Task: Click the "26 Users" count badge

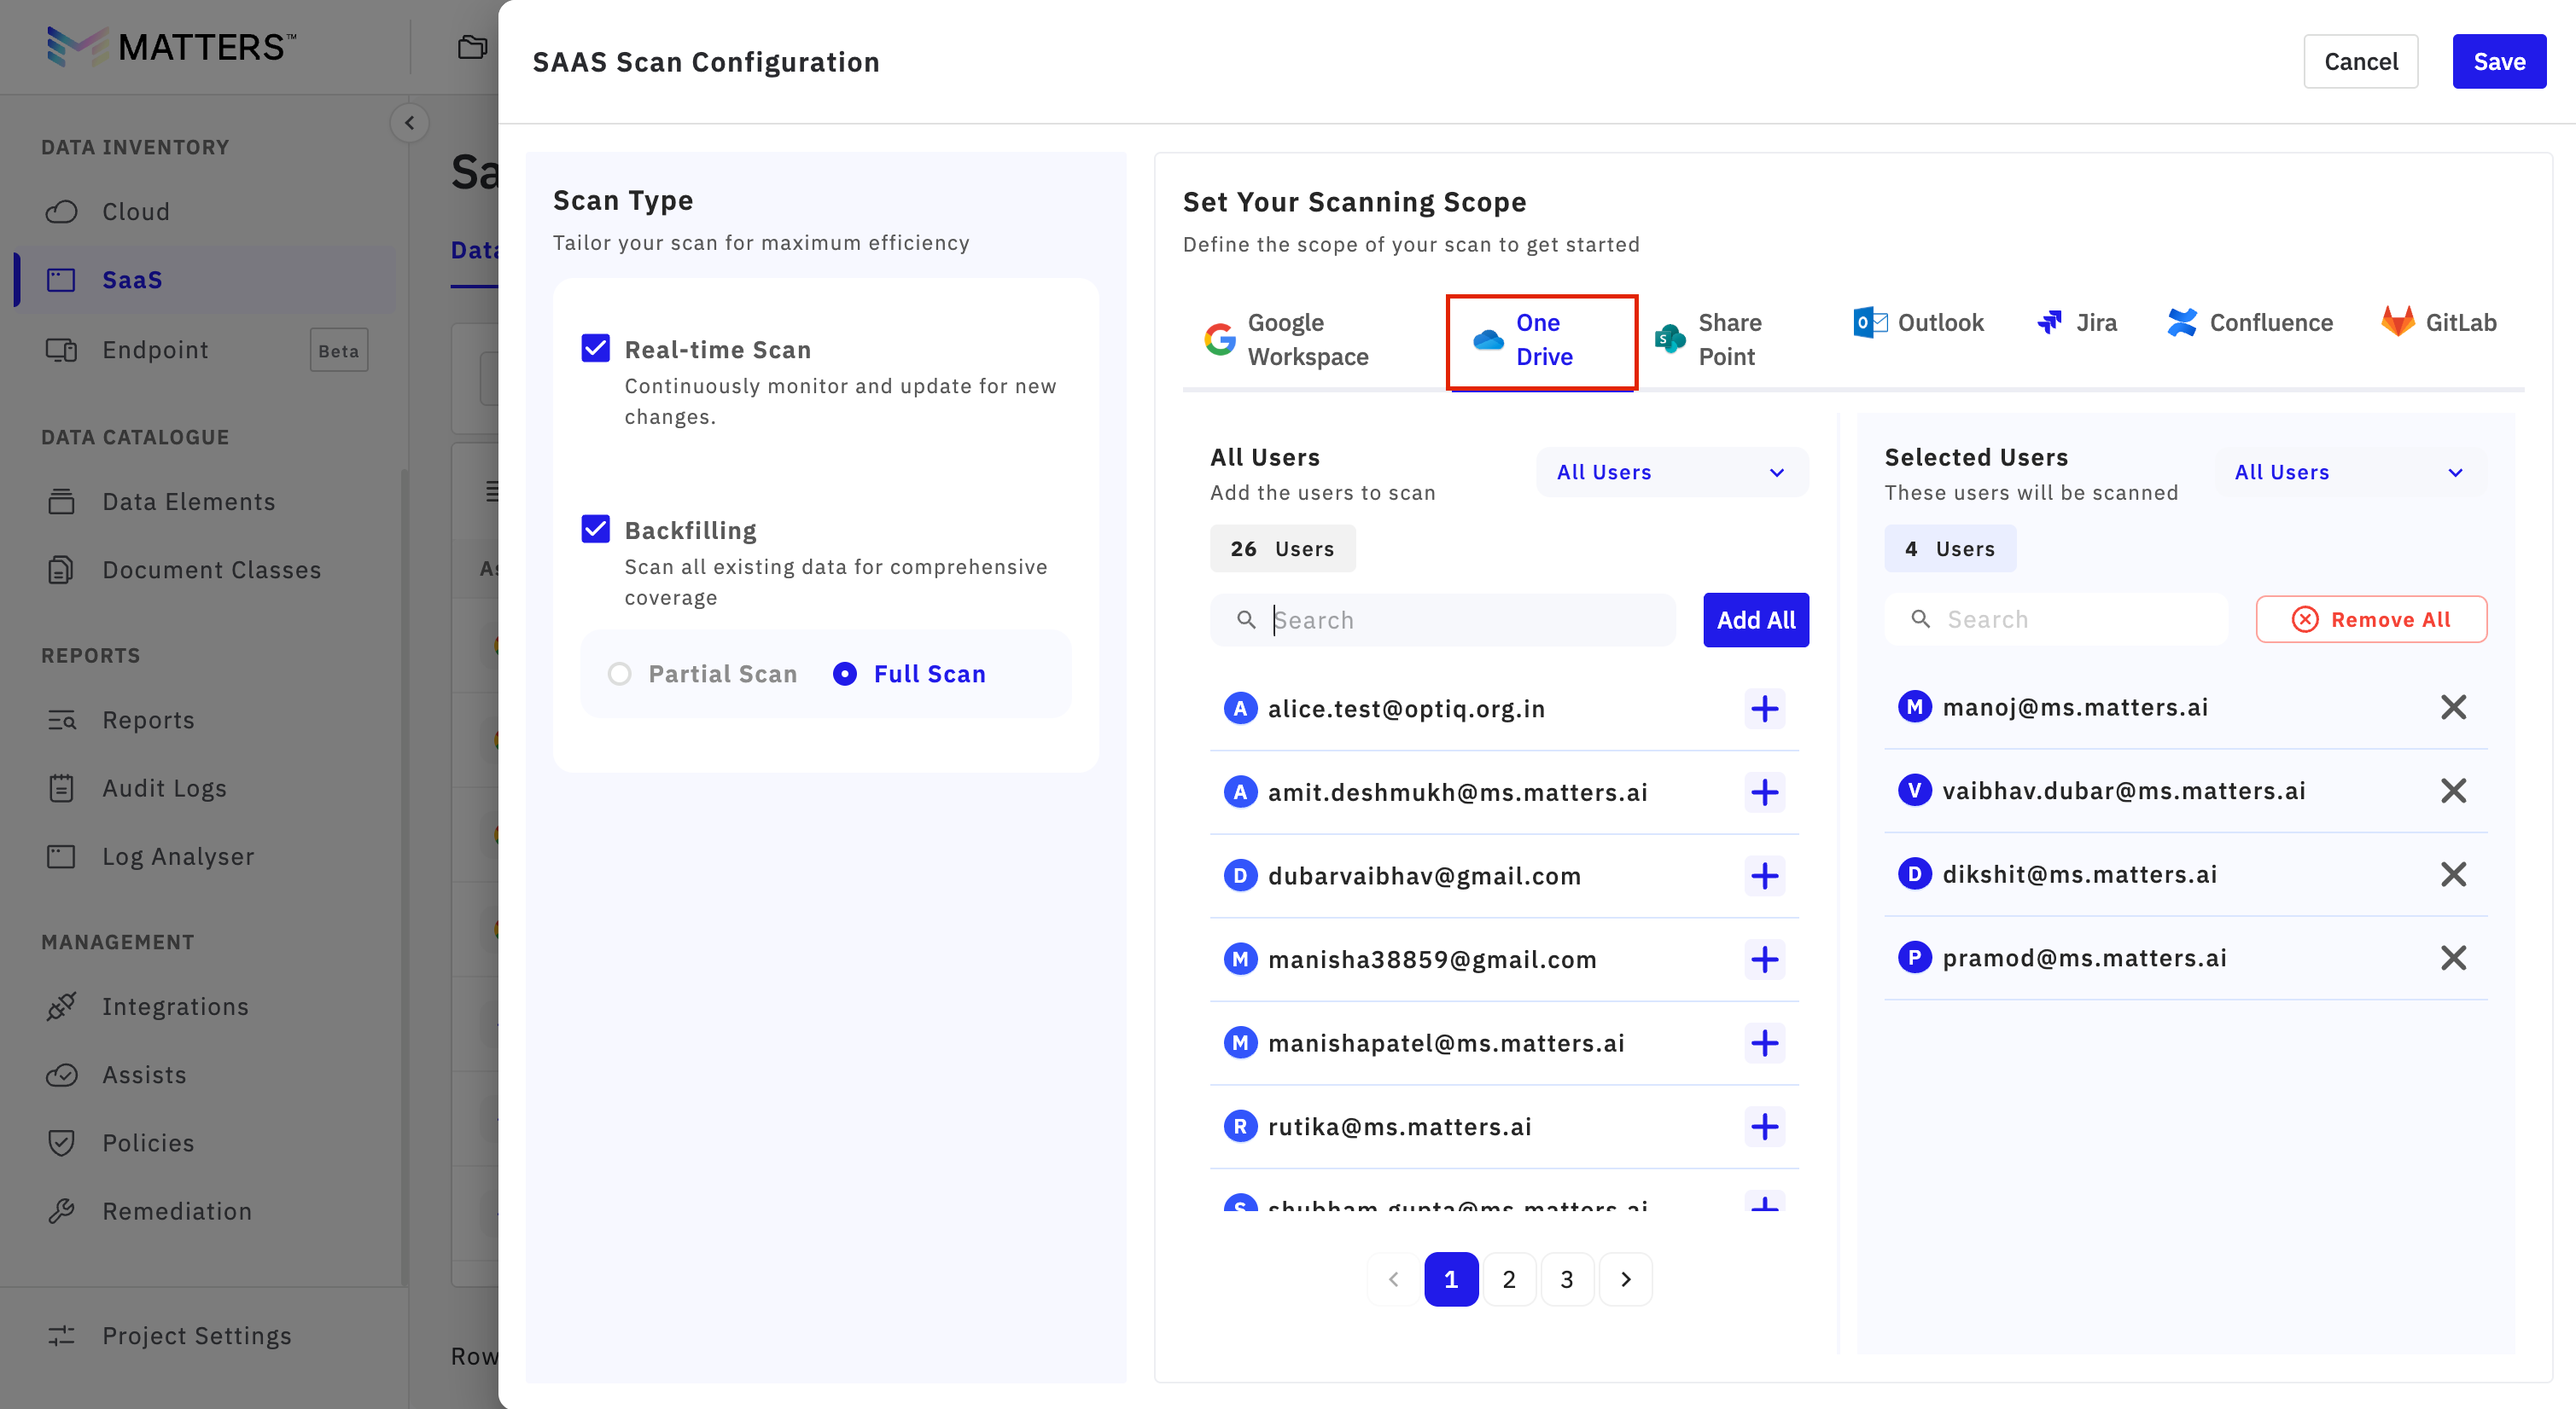Action: pyautogui.click(x=1282, y=548)
